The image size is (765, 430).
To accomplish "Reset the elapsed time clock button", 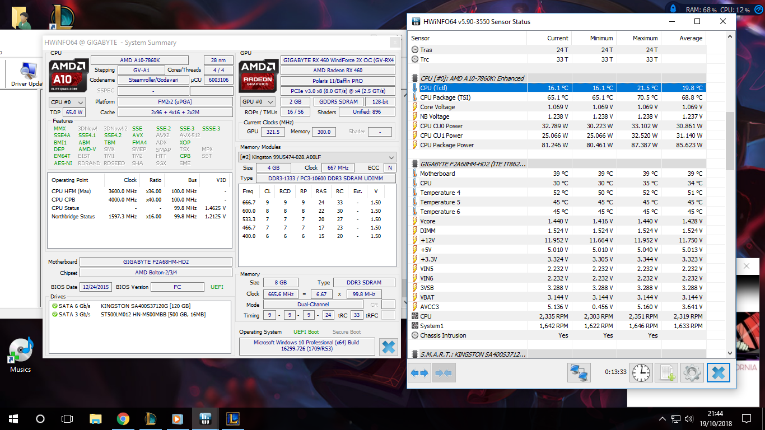I will [641, 372].
